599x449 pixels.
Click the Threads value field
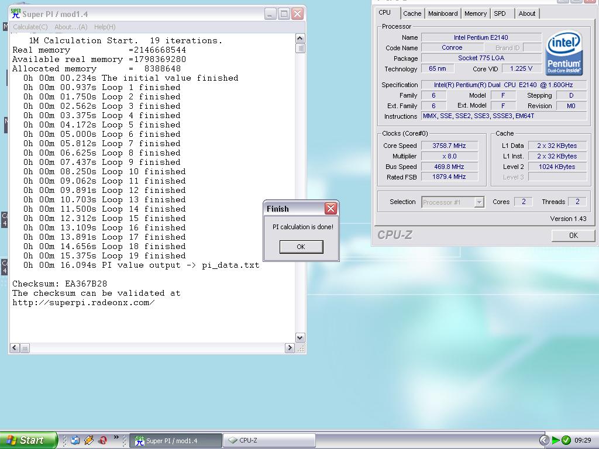coord(577,202)
